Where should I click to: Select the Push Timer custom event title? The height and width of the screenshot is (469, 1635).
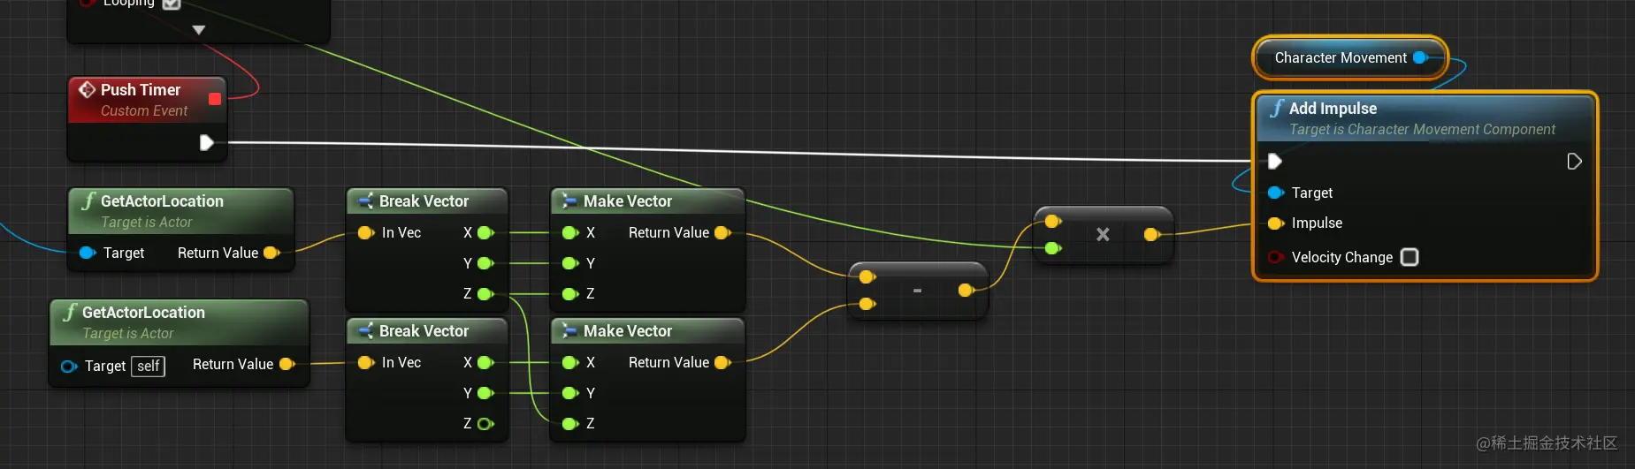[141, 89]
